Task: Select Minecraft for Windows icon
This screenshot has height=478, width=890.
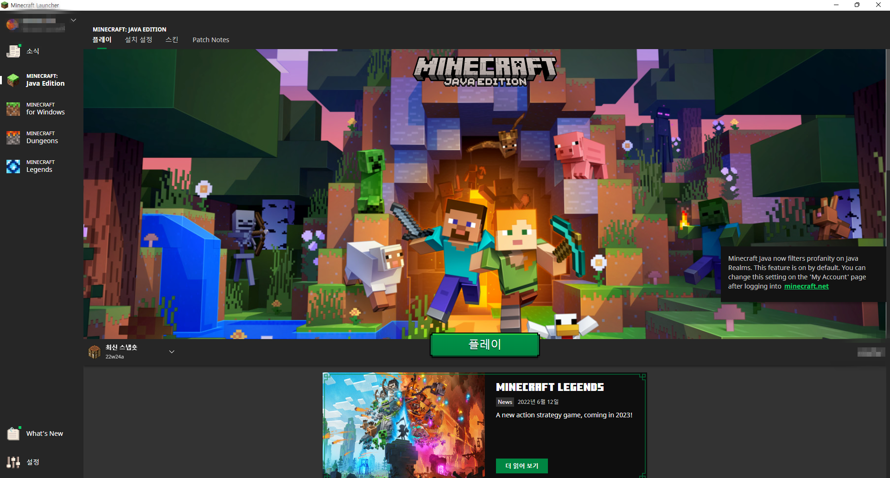Action: [x=13, y=109]
